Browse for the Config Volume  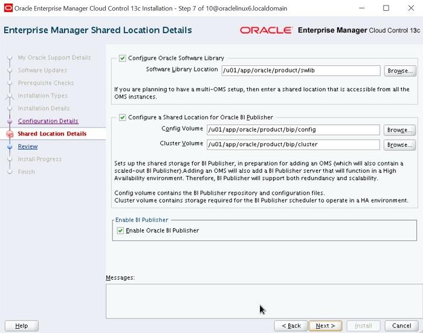(399, 130)
